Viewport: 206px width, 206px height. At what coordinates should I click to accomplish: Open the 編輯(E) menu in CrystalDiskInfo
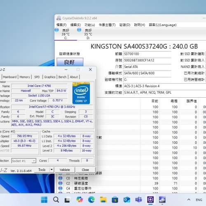(x=75, y=25)
